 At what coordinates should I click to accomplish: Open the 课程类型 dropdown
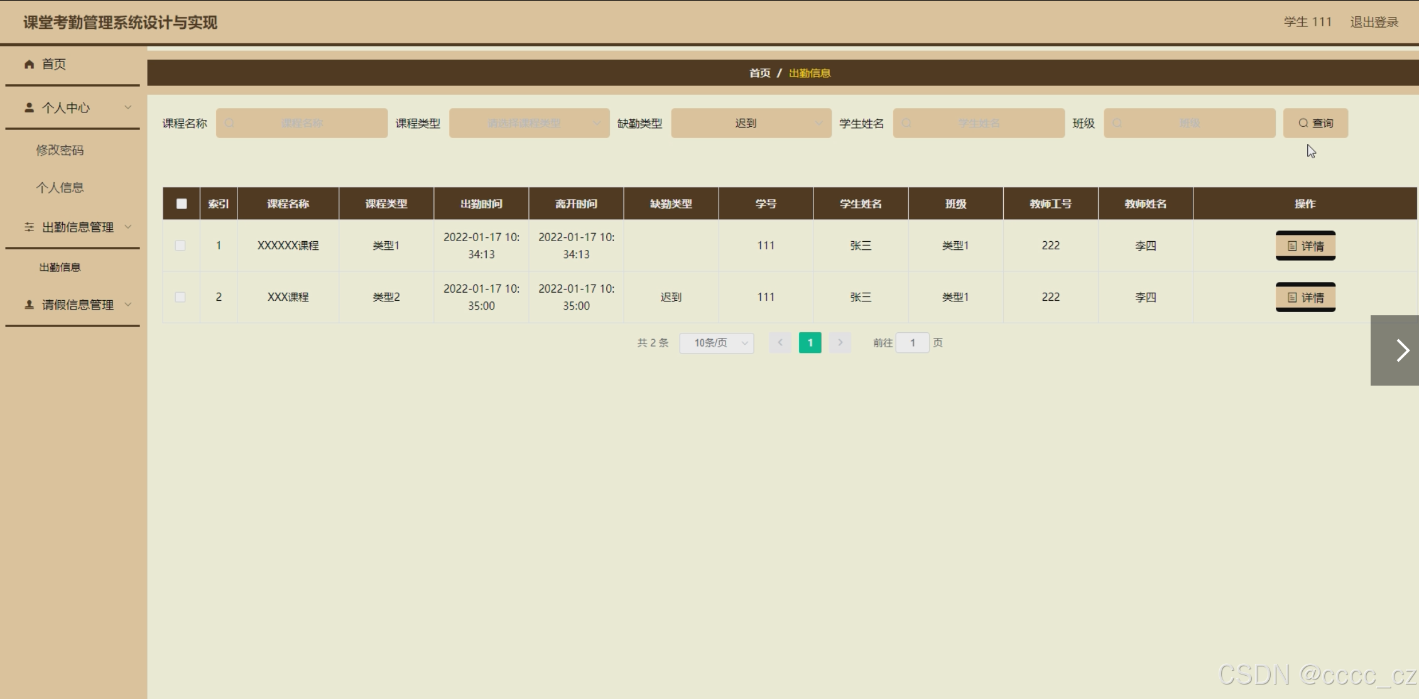tap(529, 123)
